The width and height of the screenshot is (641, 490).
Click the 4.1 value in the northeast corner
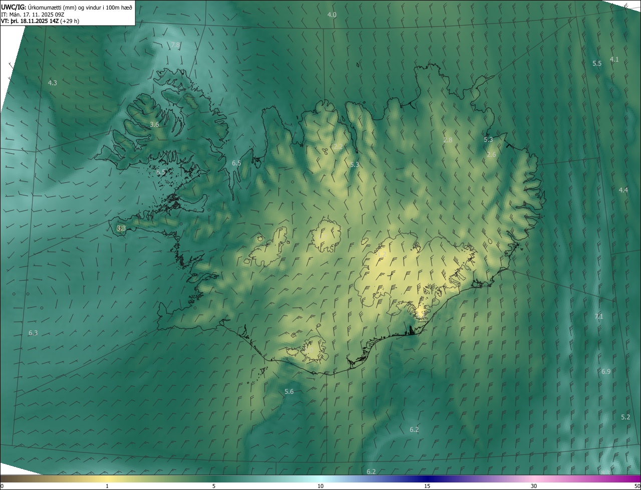tap(614, 60)
